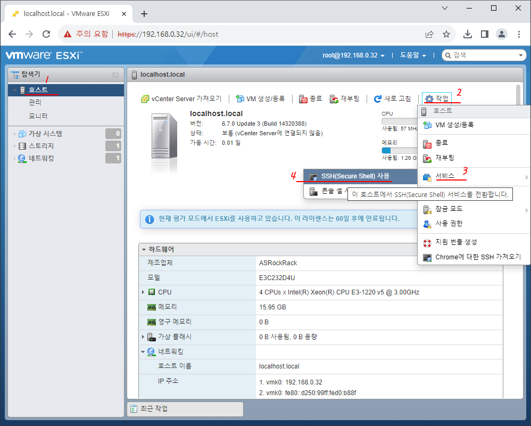Click the 스토리지 datastore icon

click(22, 146)
